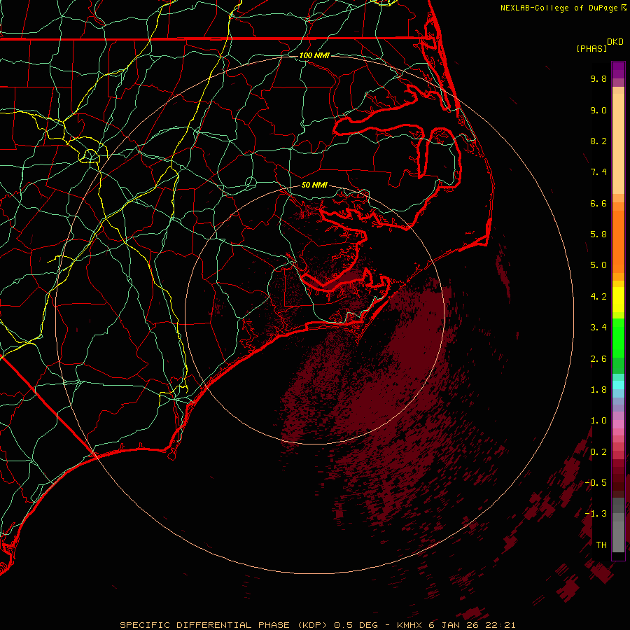Viewport: 630px width, 630px height.
Task: Click the yellow segment of color scale
Action: pos(618,300)
